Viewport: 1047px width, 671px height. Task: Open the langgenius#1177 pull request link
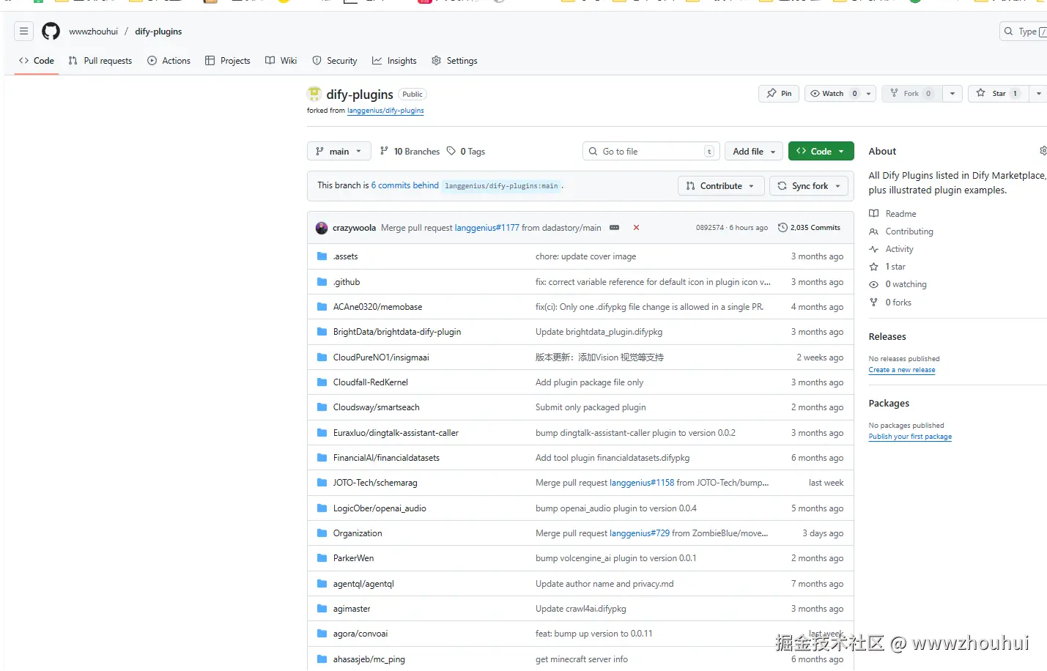(487, 228)
